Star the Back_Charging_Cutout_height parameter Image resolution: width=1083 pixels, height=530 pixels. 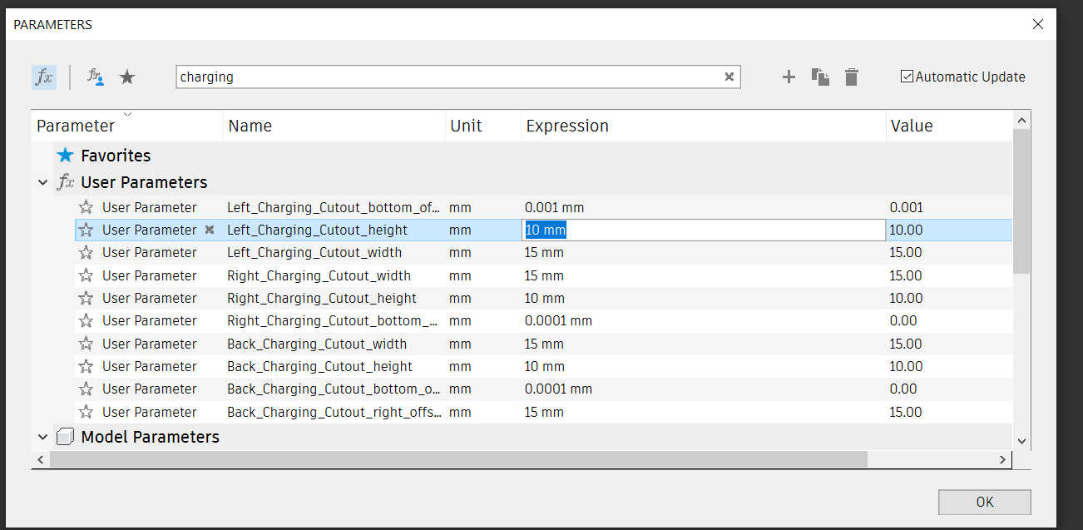(x=86, y=367)
